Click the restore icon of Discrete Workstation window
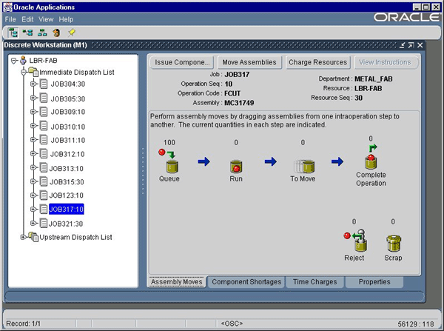The image size is (444, 331). click(411, 45)
